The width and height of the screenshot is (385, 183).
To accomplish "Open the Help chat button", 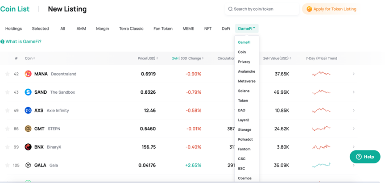I will [x=365, y=157].
